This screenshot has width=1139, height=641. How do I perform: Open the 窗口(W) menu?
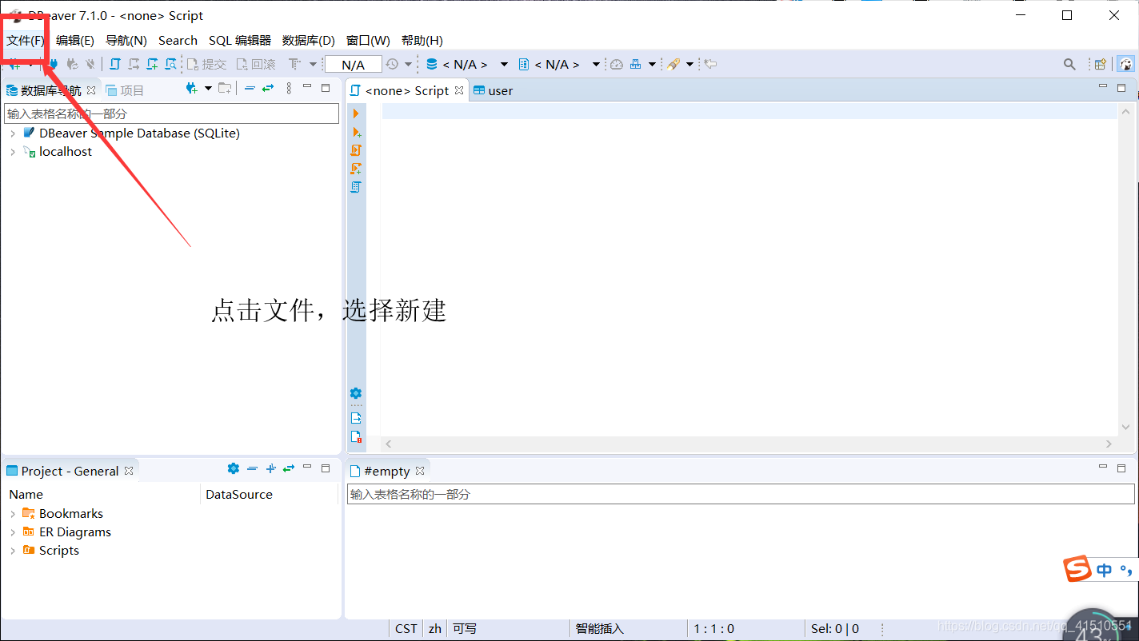tap(366, 40)
